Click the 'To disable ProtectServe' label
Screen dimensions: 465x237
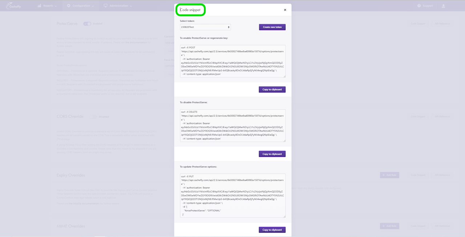[x=194, y=102]
